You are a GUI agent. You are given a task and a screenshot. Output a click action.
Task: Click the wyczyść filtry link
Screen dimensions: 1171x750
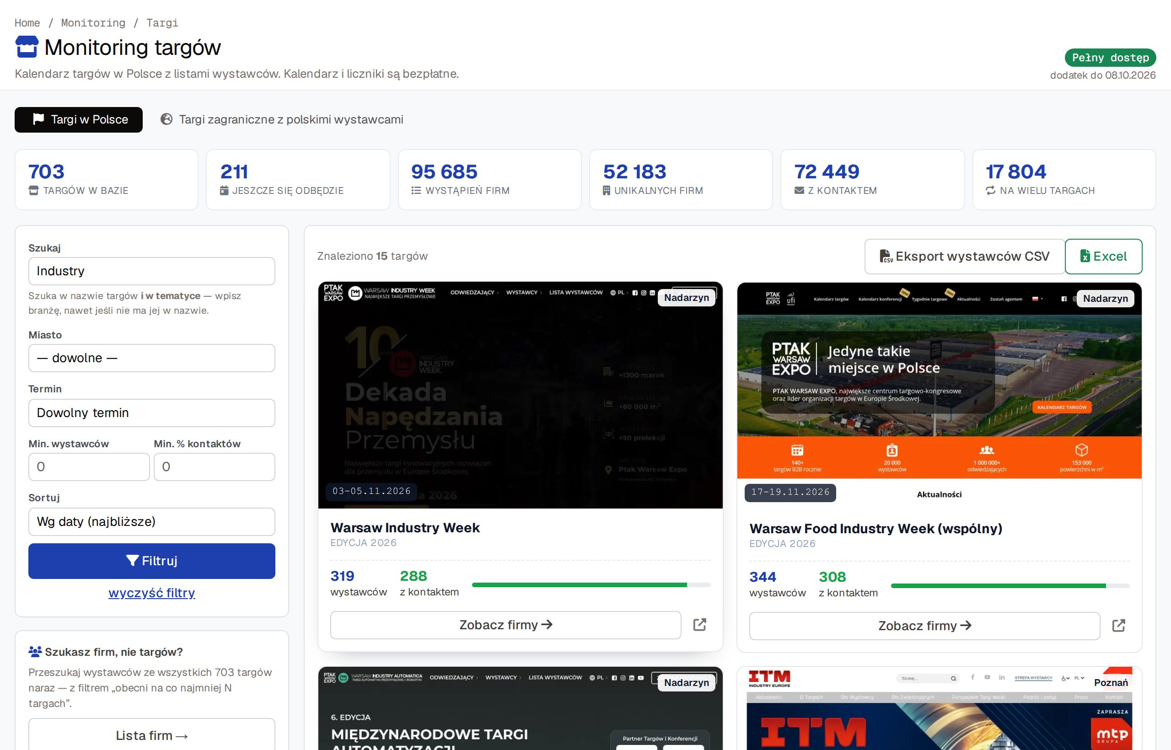[151, 593]
